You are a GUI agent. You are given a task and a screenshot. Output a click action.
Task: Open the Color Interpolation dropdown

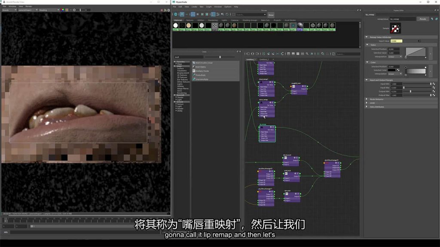coord(395,74)
